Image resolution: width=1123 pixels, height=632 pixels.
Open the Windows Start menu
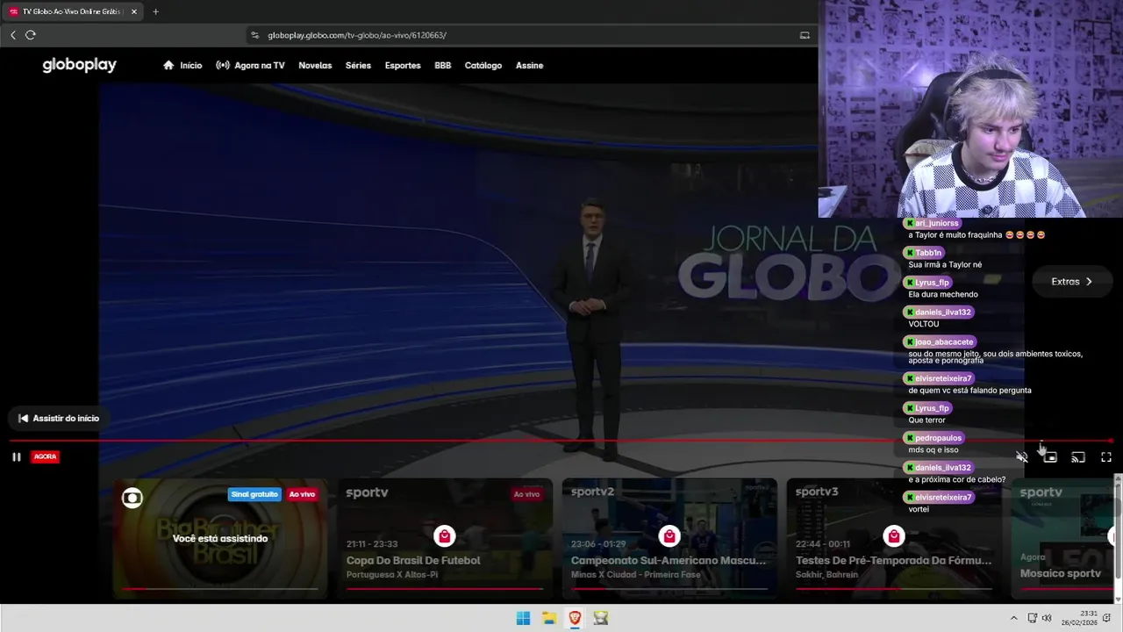pos(523,618)
